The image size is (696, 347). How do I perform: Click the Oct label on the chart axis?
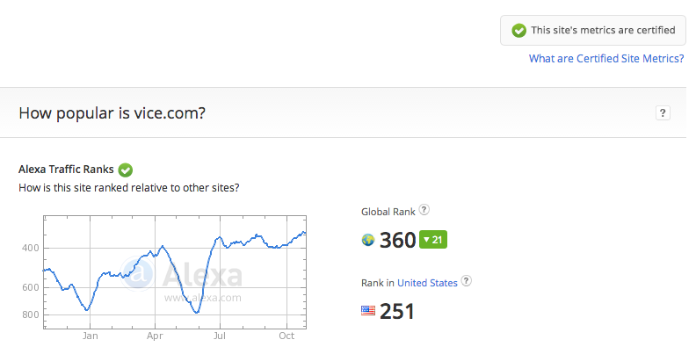pyautogui.click(x=286, y=336)
